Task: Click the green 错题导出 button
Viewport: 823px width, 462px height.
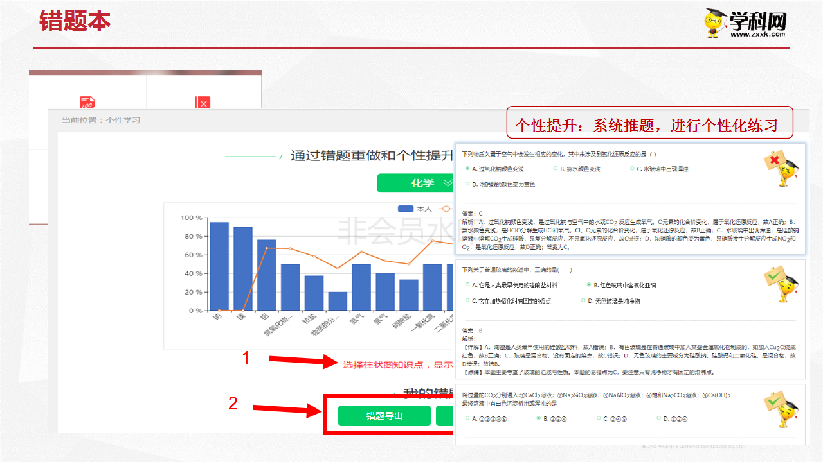Action: click(384, 416)
